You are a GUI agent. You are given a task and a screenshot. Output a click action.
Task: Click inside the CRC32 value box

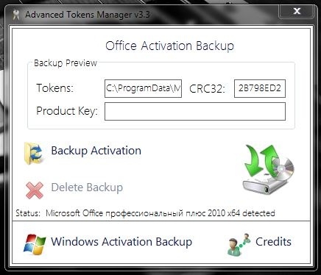260,88
